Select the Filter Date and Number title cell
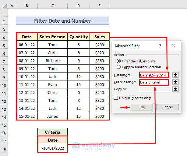Screen dimensions: 187x156 point(63,21)
